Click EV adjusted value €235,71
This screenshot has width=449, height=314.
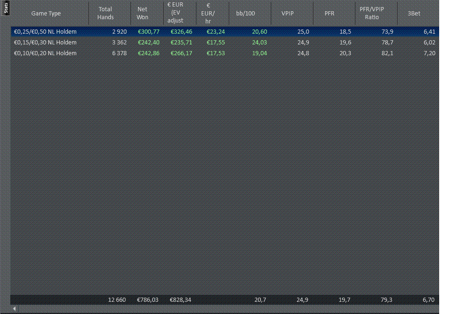[x=181, y=43]
